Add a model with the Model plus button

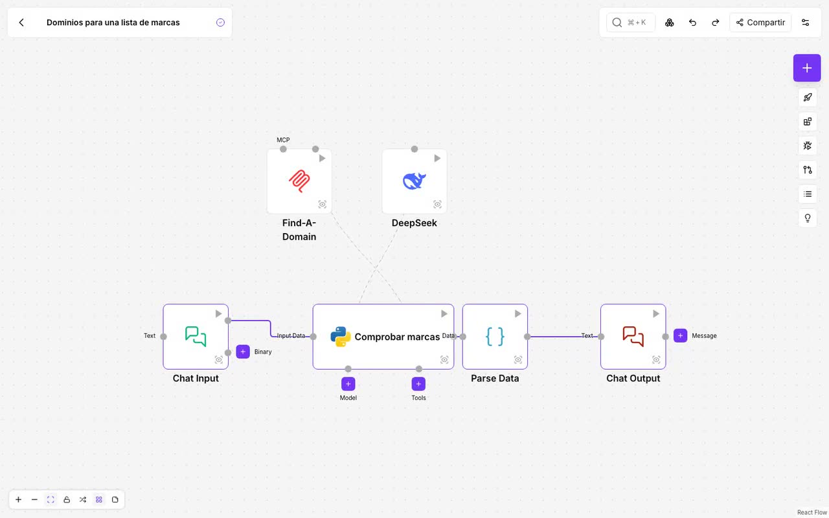point(348,384)
